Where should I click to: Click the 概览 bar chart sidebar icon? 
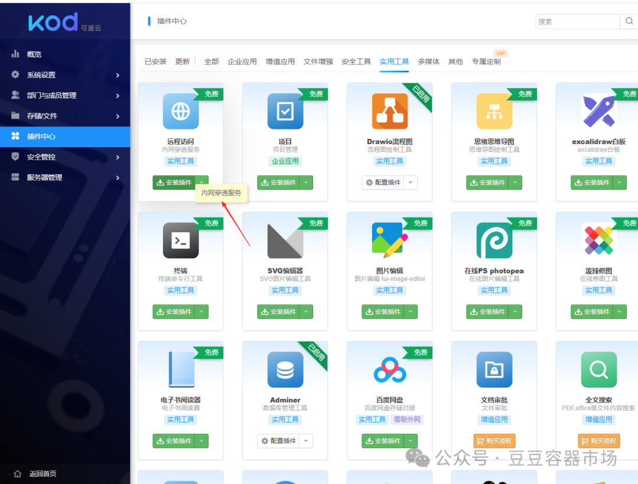(15, 54)
